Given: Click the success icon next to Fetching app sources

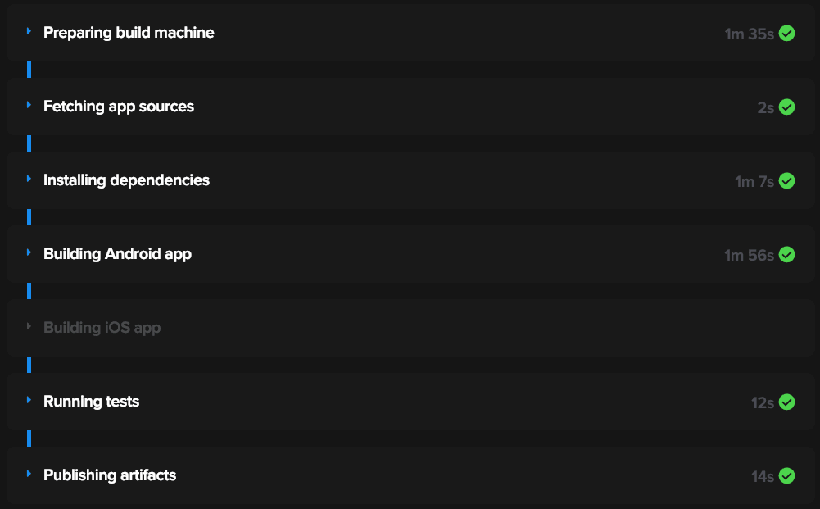Looking at the screenshot, I should coord(786,107).
